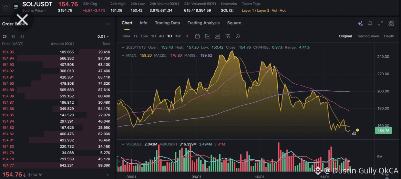The height and width of the screenshot is (179, 401).
Task: Open the Square tab
Action: 234,23
